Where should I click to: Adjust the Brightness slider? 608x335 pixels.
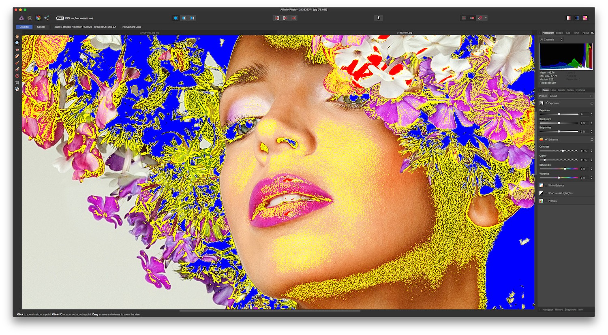[559, 131]
